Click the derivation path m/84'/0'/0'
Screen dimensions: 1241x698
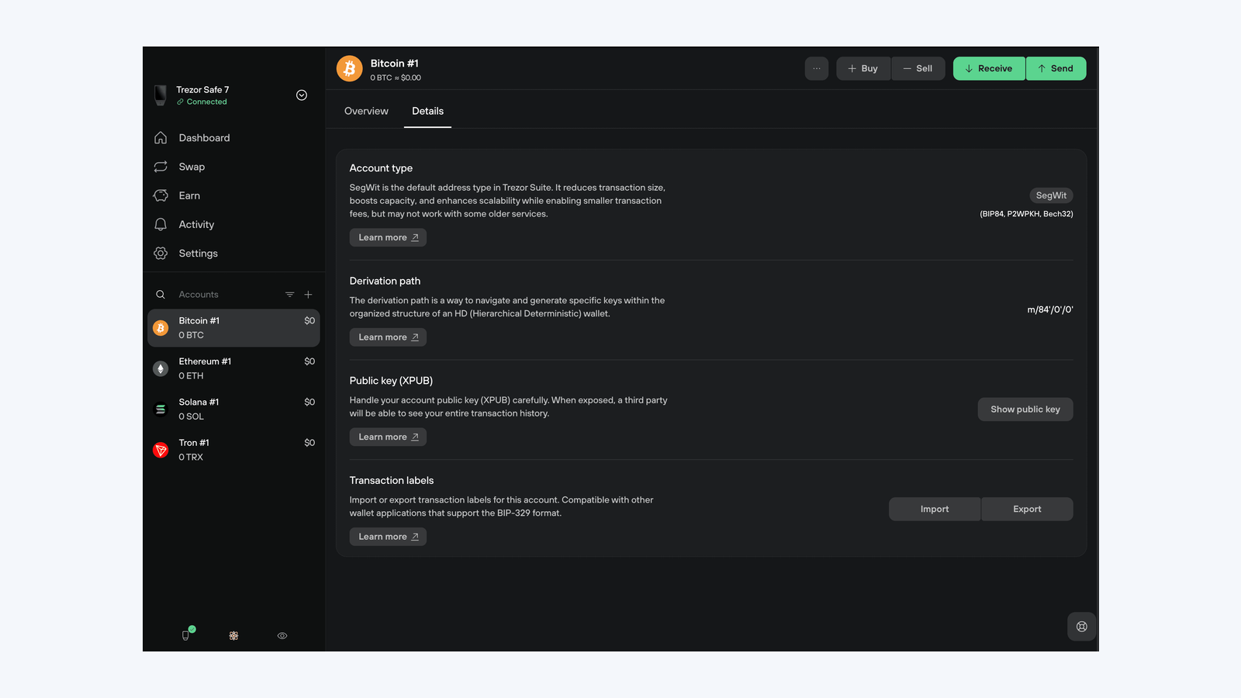coord(1050,309)
